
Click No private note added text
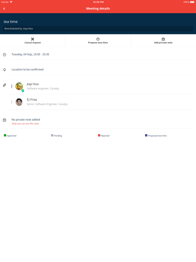(26, 119)
